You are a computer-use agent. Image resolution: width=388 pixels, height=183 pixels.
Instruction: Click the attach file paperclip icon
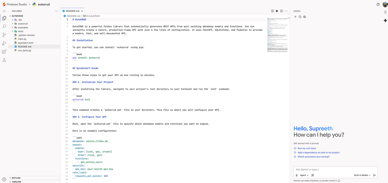[296, 175]
